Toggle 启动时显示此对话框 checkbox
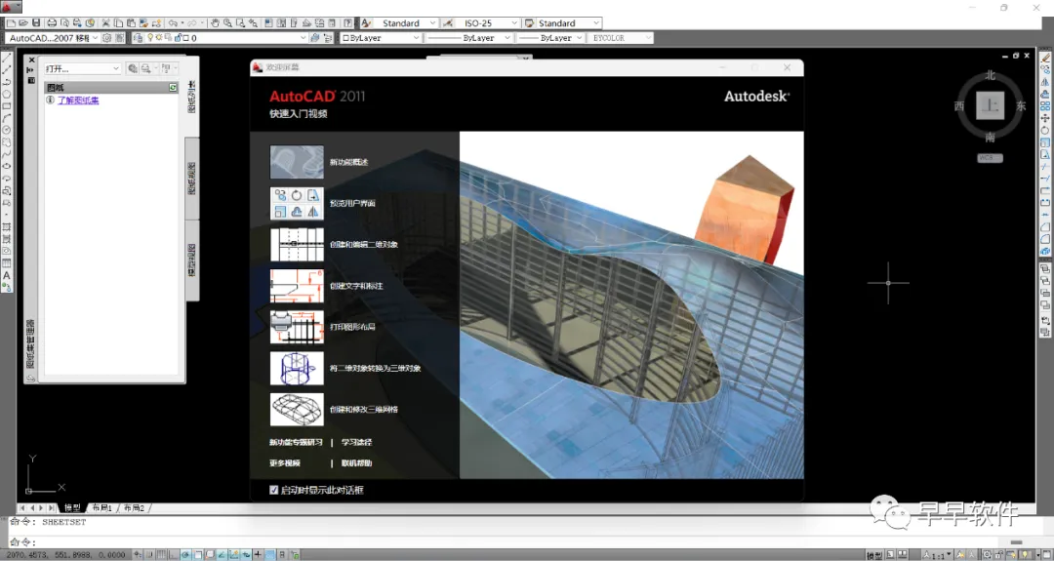Viewport: 1054px width, 561px height. point(273,490)
